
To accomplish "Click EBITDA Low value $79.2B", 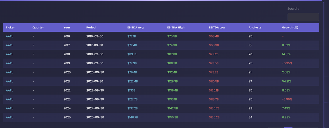I will coord(214,54).
